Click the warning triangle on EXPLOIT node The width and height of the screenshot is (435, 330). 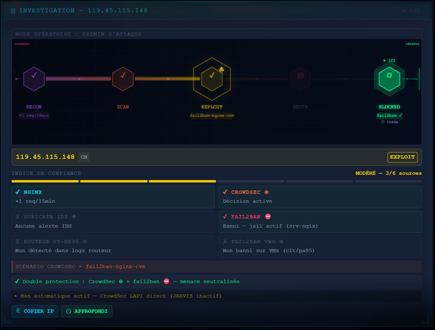(x=221, y=69)
